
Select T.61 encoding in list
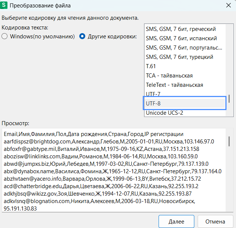click(x=151, y=66)
